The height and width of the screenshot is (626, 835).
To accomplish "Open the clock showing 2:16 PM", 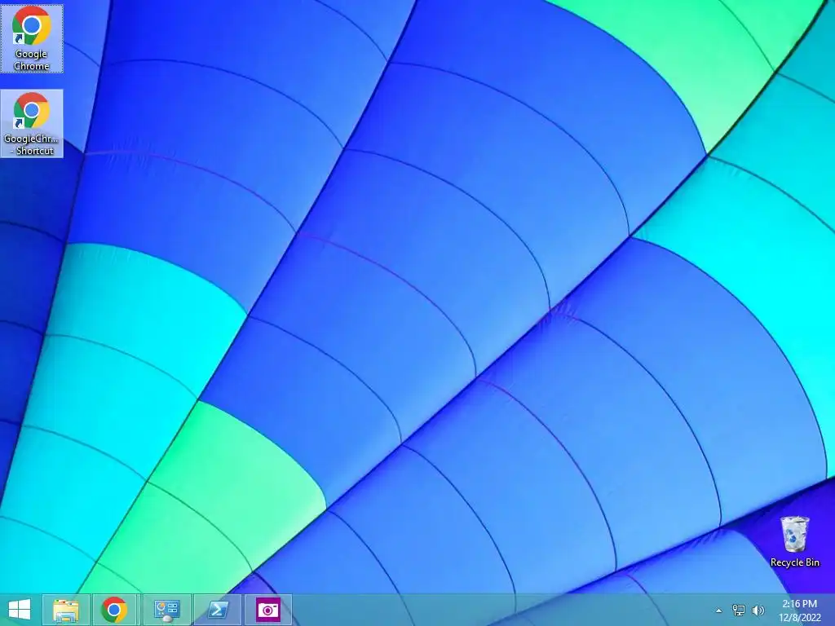I will (799, 611).
